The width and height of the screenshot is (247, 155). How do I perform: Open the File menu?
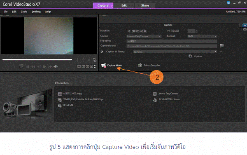(5, 12)
